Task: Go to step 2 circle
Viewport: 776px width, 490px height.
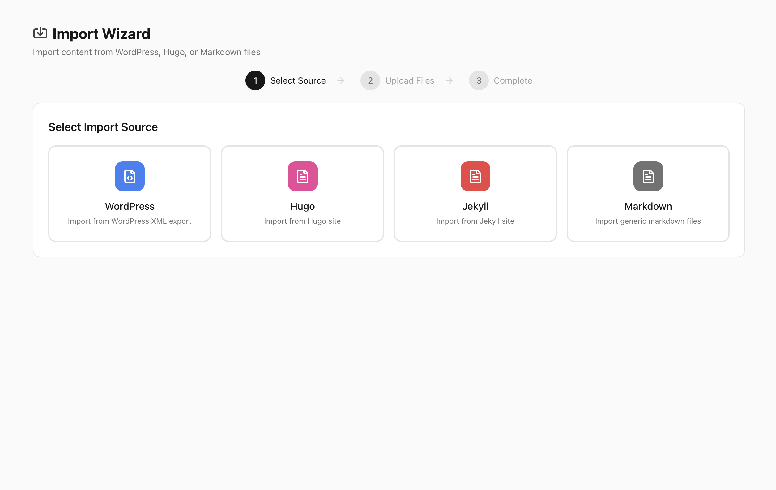Action: tap(370, 81)
